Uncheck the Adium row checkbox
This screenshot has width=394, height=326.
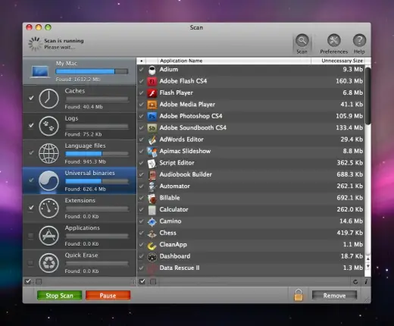pos(142,69)
